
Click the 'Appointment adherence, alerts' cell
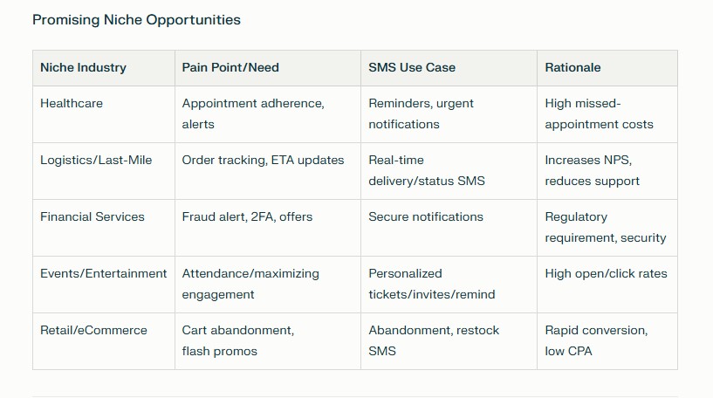click(253, 113)
